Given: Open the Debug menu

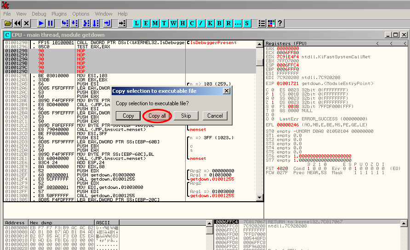Looking at the screenshot, I should tap(39, 14).
